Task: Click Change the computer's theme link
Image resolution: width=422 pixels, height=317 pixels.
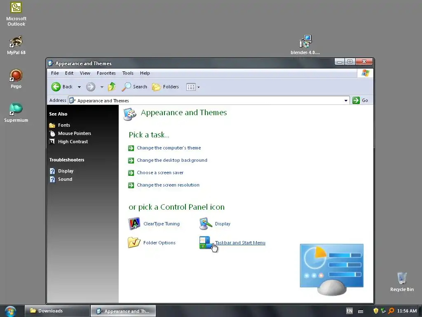Action: tap(169, 148)
